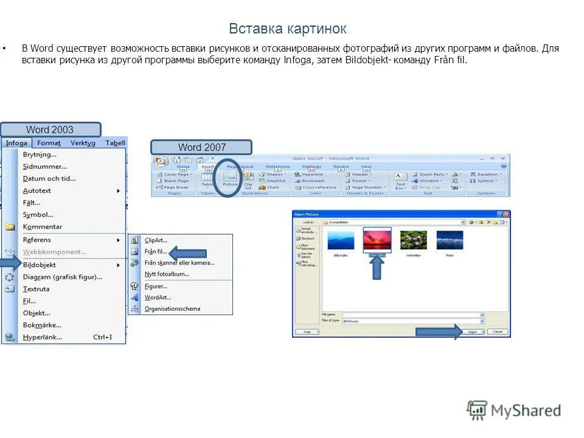Select the Vattenliljor picture thumbnail
The height and width of the screenshot is (438, 584).
click(414, 241)
